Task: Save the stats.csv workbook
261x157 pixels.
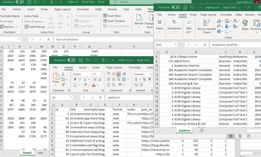Action: (x=29, y=2)
